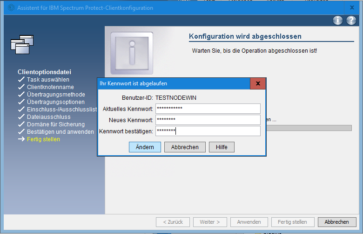Close the expired password dialog with X

click(x=257, y=83)
